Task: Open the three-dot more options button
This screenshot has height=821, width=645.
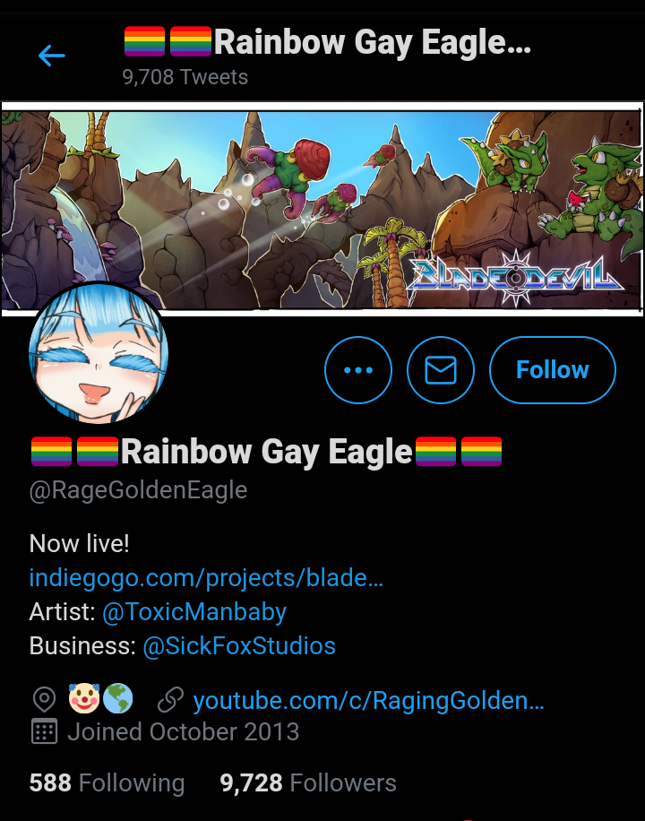Action: [358, 370]
